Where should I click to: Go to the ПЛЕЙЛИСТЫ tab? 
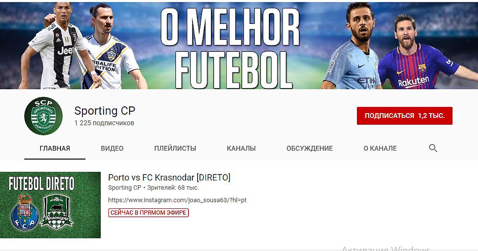(x=175, y=148)
